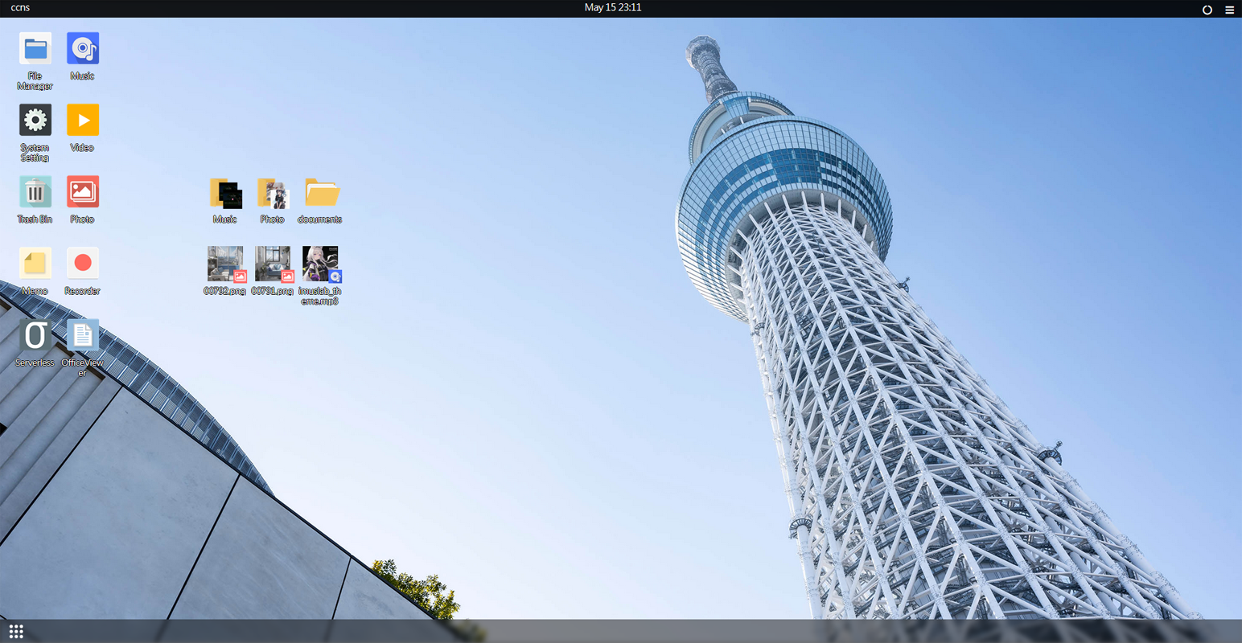This screenshot has height=643, width=1242.
Task: Open the app launcher grid button
Action: pos(16,632)
